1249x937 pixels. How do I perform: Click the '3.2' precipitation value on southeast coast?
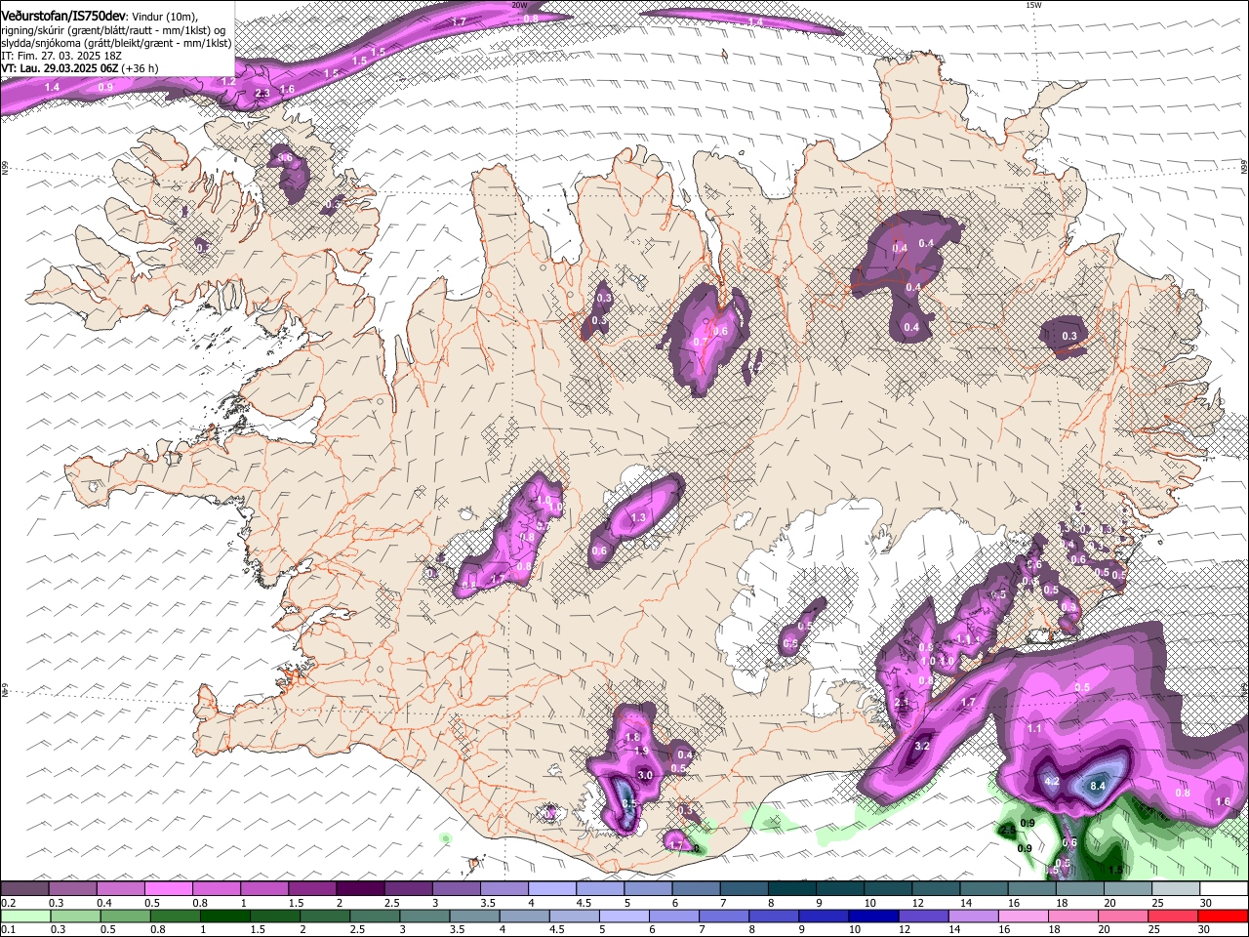click(922, 747)
